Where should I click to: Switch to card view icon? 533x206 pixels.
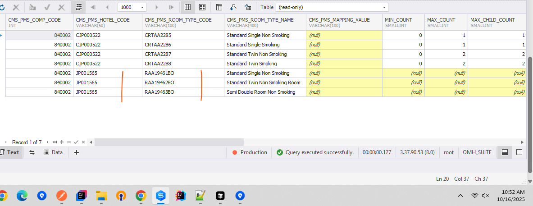pos(202,7)
